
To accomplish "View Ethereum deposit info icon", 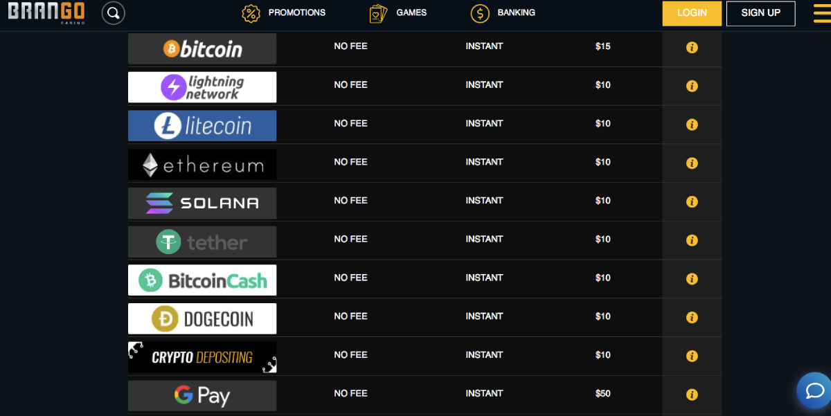I will (x=691, y=163).
